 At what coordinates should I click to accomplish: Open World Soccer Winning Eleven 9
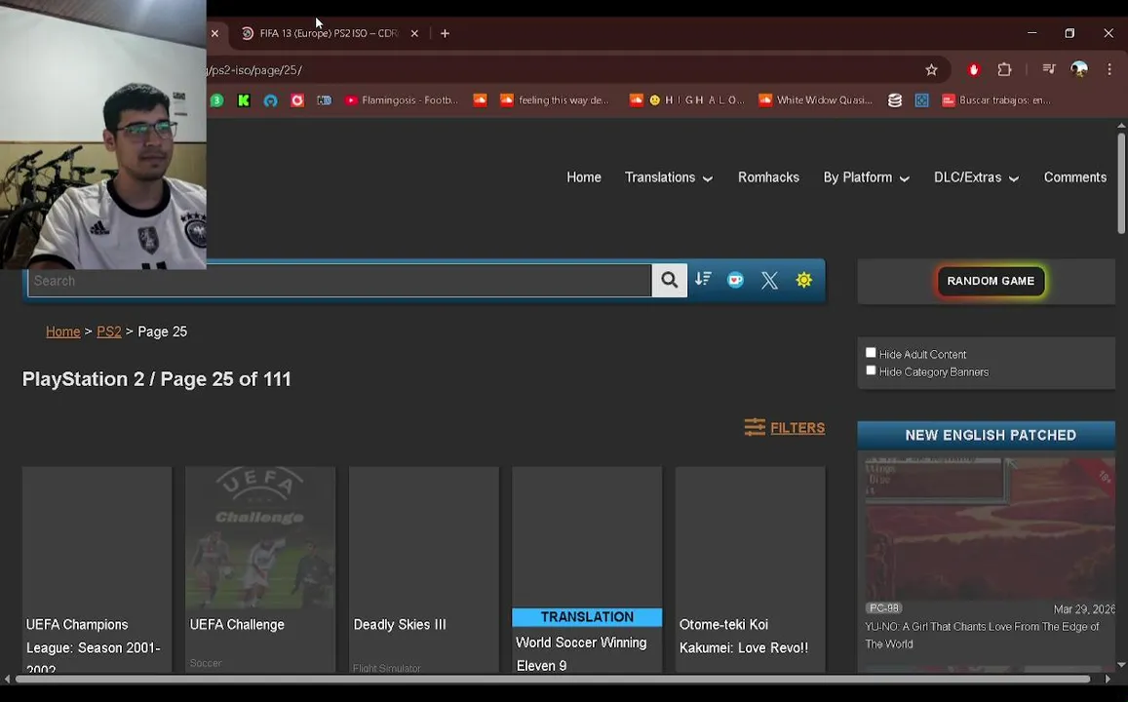pos(586,568)
